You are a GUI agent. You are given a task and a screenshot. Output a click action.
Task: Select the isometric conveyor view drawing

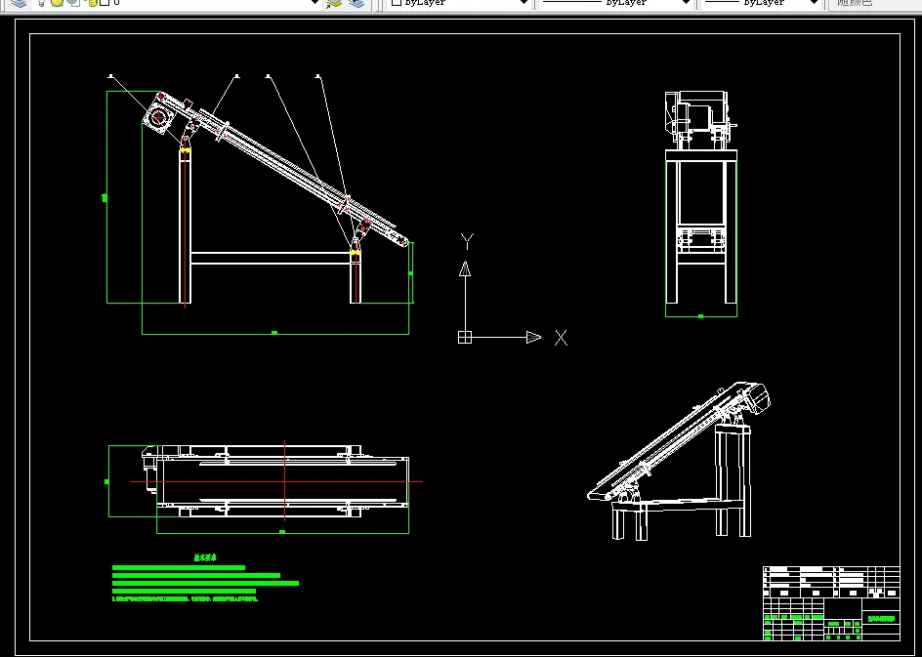tap(678, 460)
